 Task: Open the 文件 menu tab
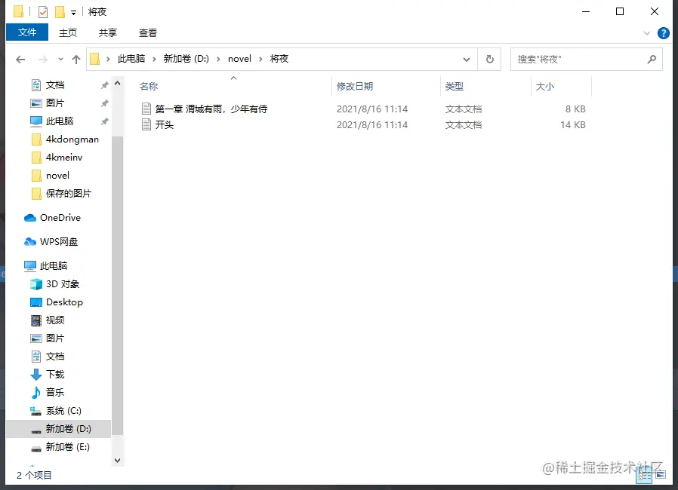[x=27, y=32]
